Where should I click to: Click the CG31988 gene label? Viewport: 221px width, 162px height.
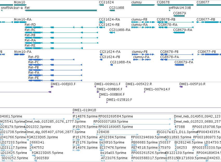tap(117, 8)
